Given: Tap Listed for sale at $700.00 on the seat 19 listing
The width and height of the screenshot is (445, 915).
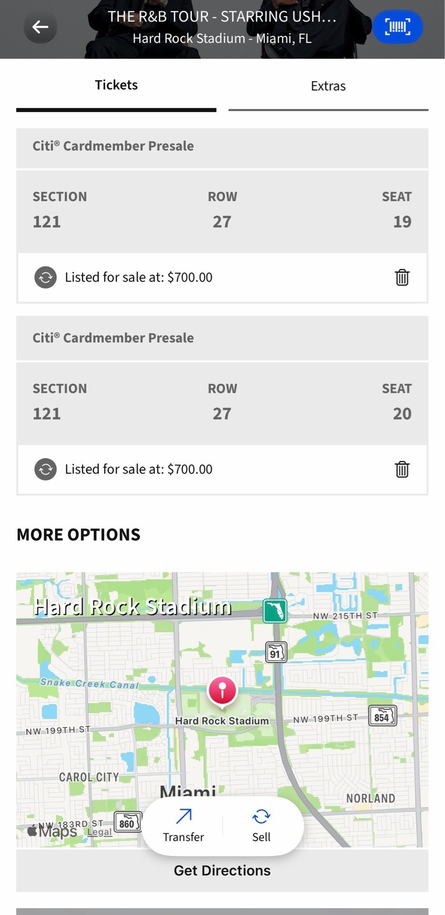Looking at the screenshot, I should (x=138, y=277).
